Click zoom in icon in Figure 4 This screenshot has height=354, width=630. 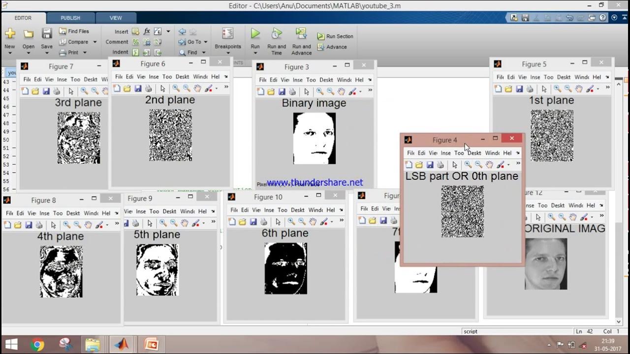coord(468,165)
